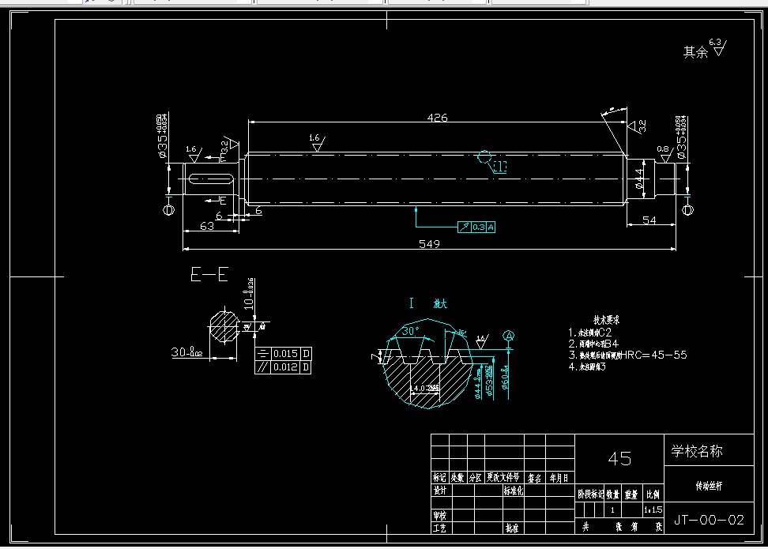Screen dimensions: 768x549
Task: Click the 放大 detail view label
Action: coord(440,303)
